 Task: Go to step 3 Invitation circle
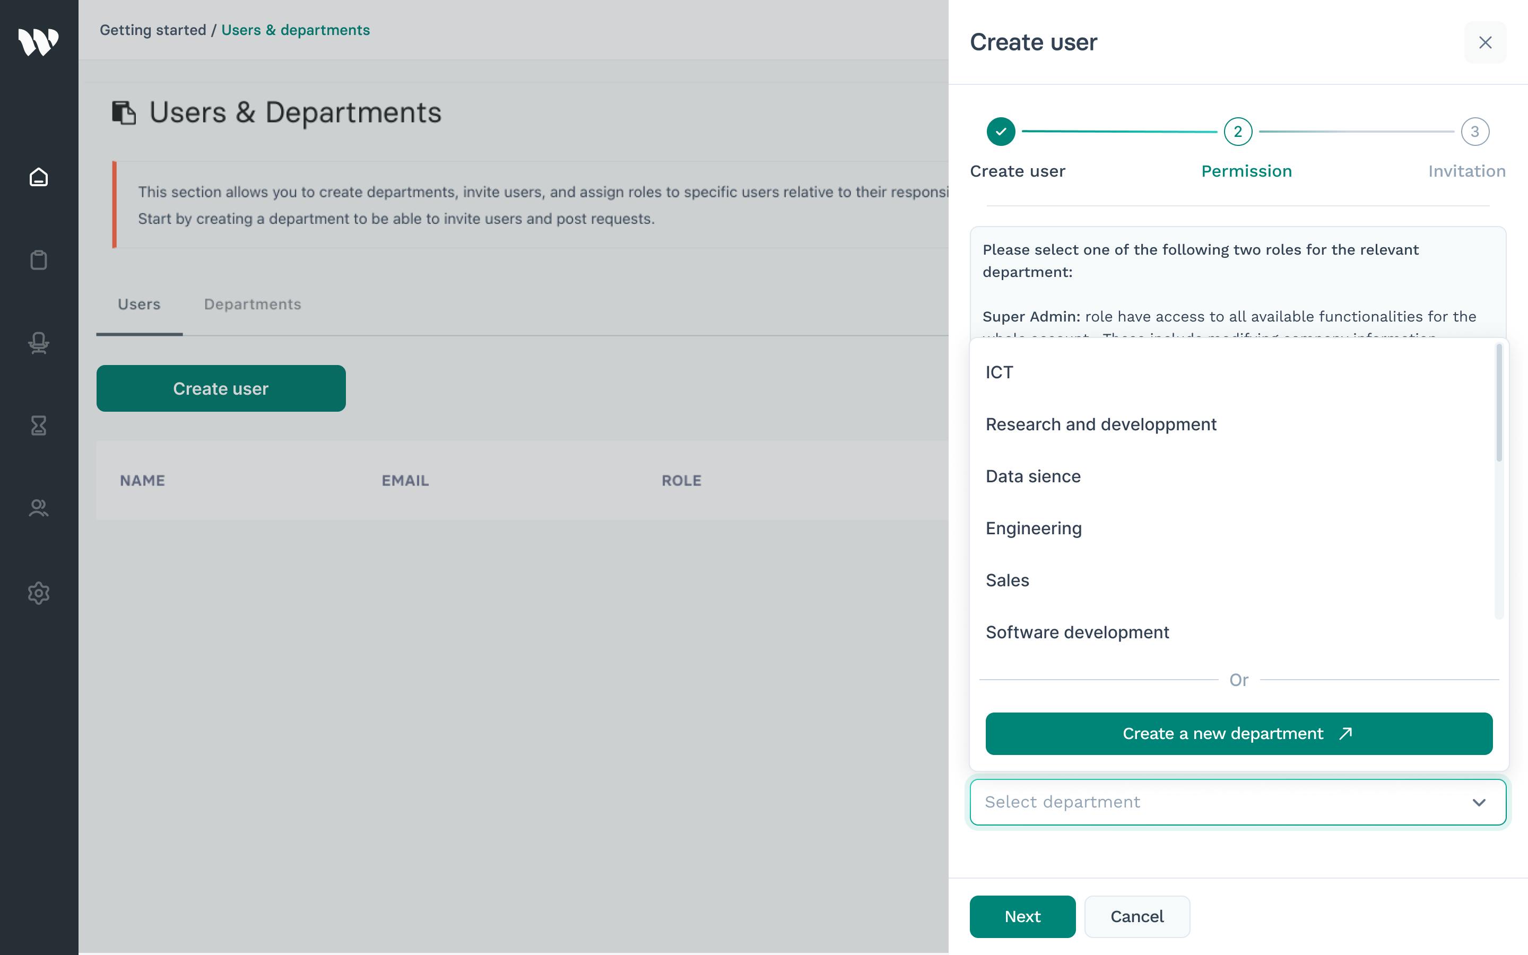click(x=1475, y=132)
